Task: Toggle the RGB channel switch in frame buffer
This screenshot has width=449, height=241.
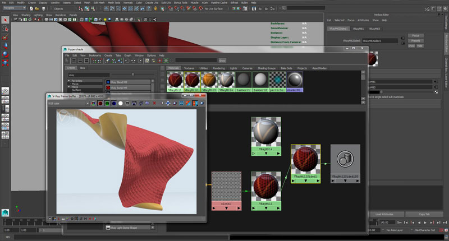Action: pyautogui.click(x=93, y=103)
